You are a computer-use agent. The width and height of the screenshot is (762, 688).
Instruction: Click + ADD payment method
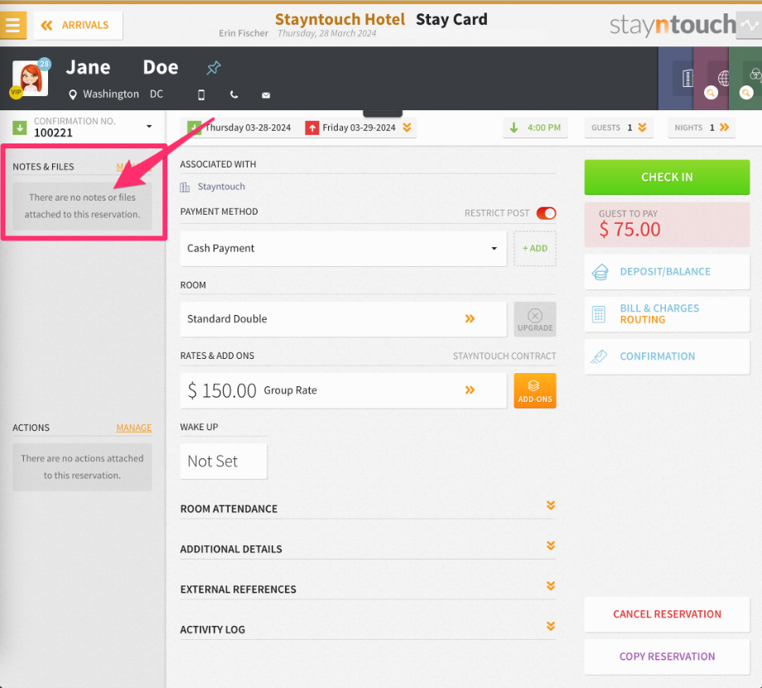[x=534, y=249]
